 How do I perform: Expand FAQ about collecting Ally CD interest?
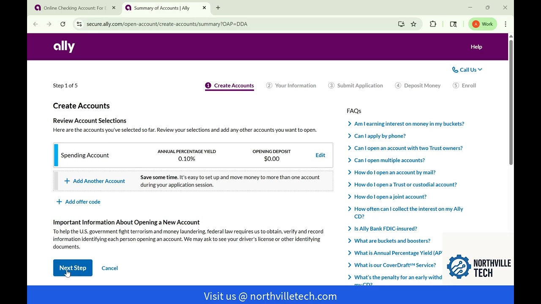click(x=409, y=213)
